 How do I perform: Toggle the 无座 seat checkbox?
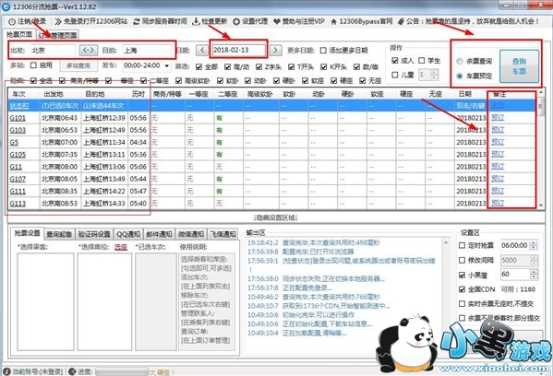(362, 80)
